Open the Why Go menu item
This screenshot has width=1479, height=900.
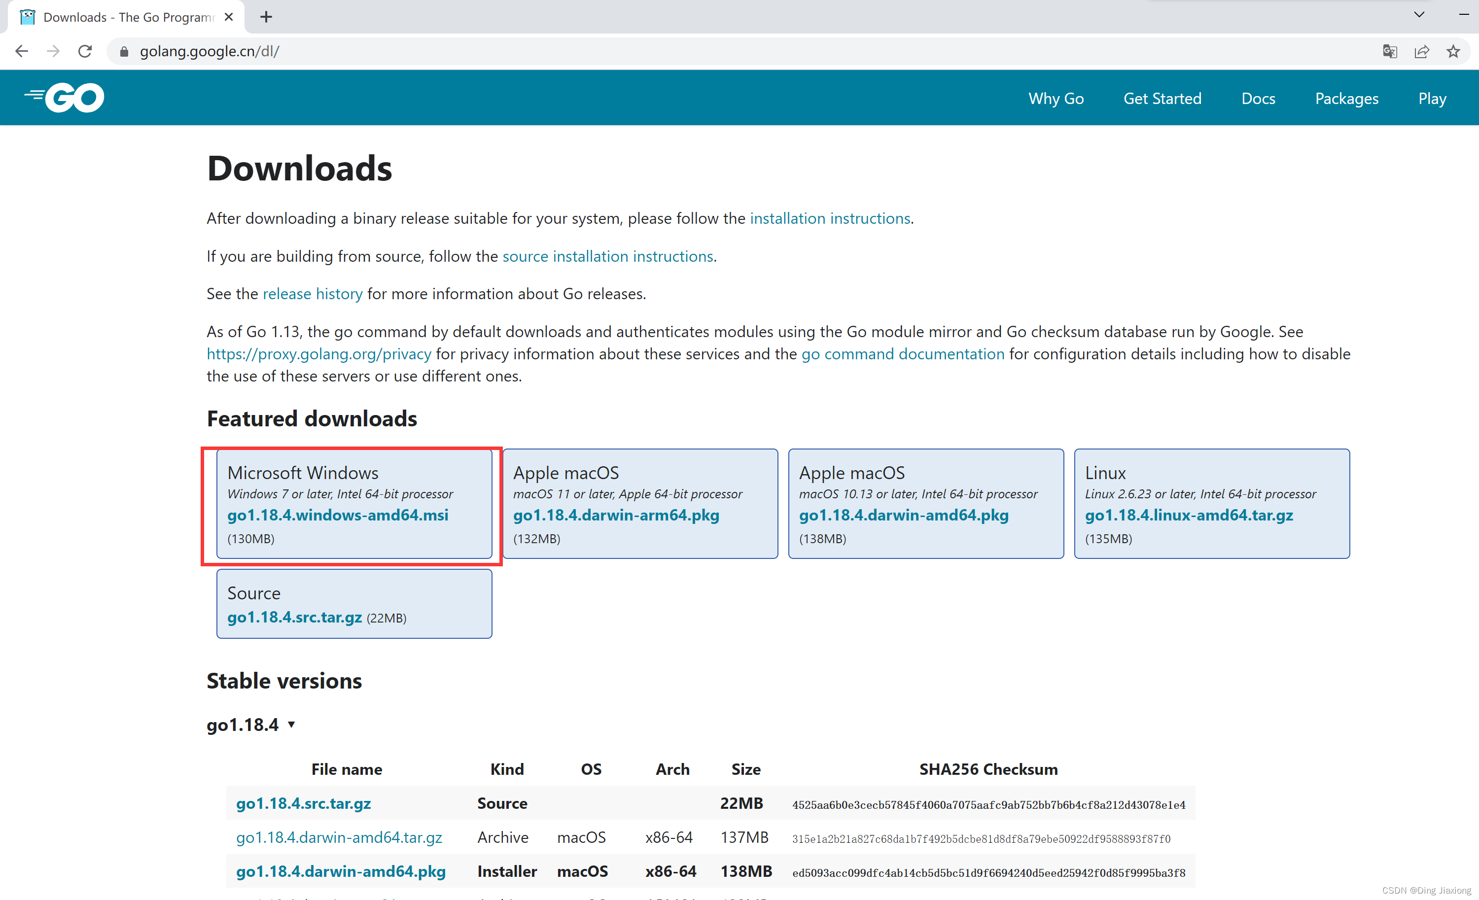click(x=1056, y=99)
